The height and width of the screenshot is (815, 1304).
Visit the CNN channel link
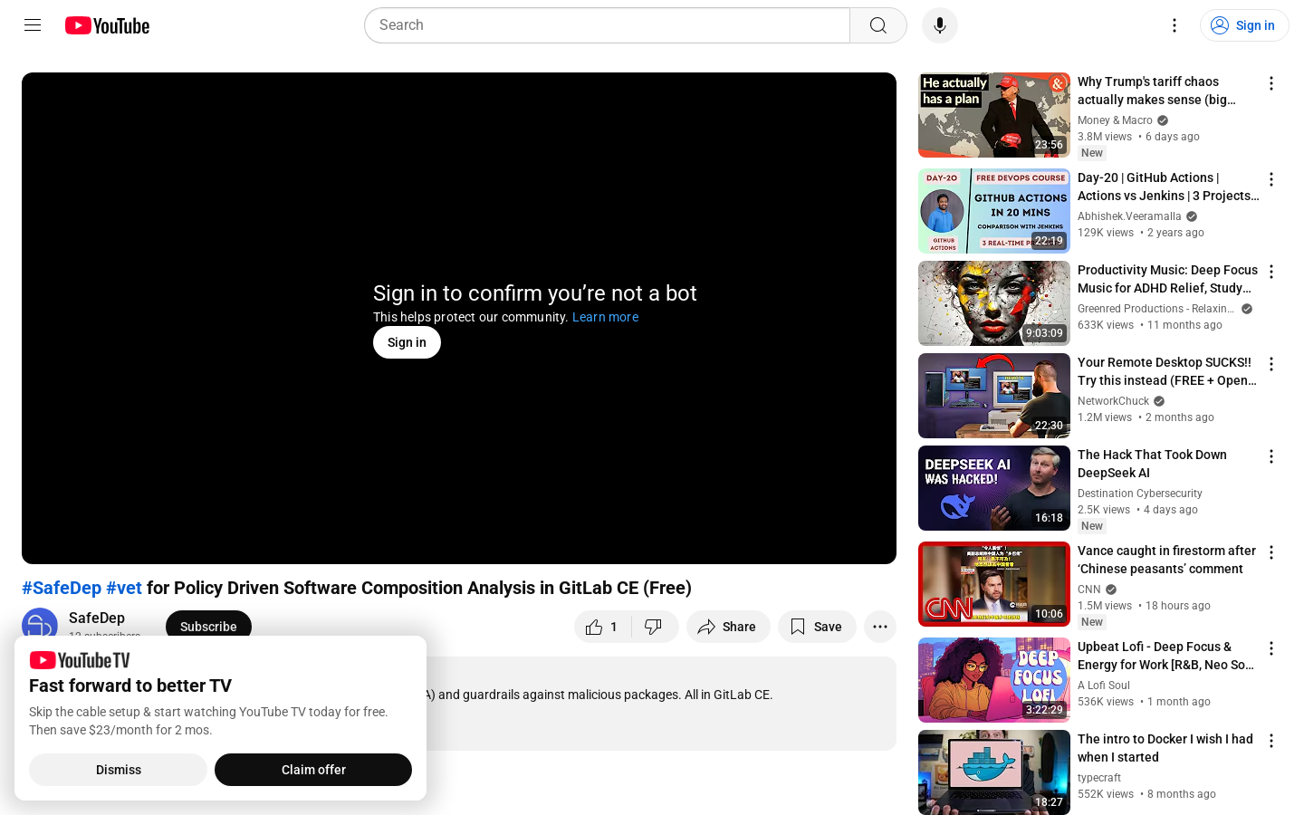pyautogui.click(x=1089, y=590)
